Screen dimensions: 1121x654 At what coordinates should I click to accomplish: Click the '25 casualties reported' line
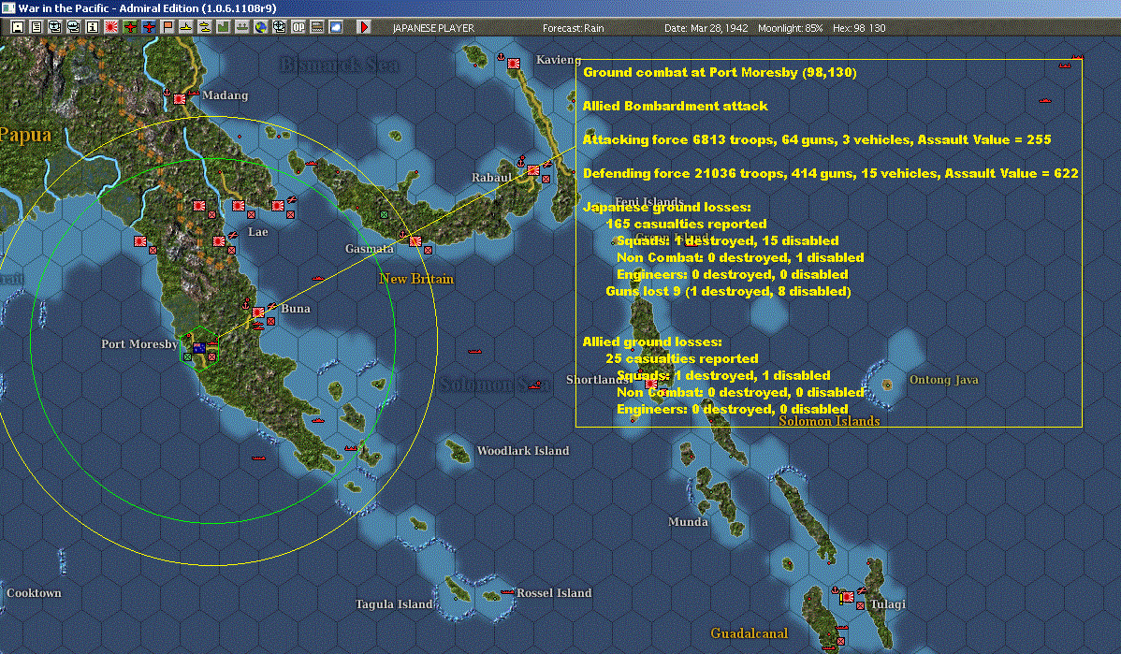(x=681, y=358)
